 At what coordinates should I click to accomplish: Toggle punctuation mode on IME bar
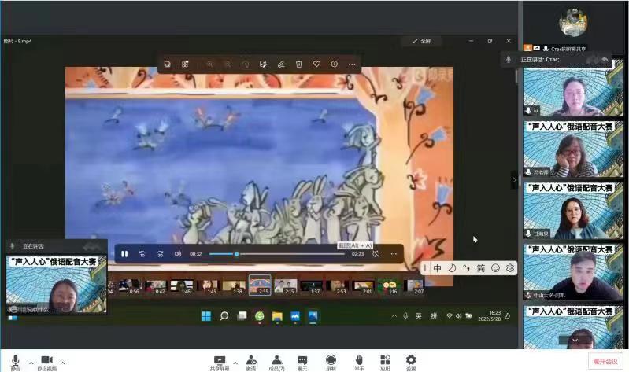pyautogui.click(x=467, y=268)
